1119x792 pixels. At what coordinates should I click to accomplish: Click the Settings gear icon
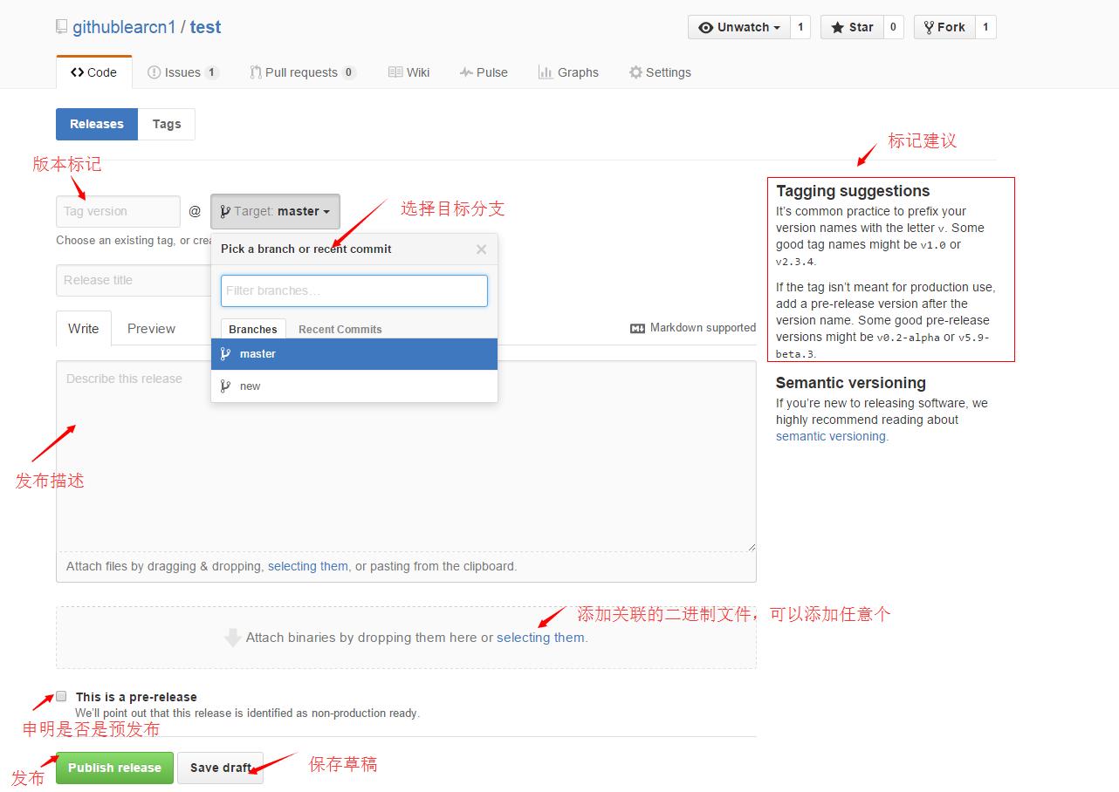pyautogui.click(x=636, y=72)
